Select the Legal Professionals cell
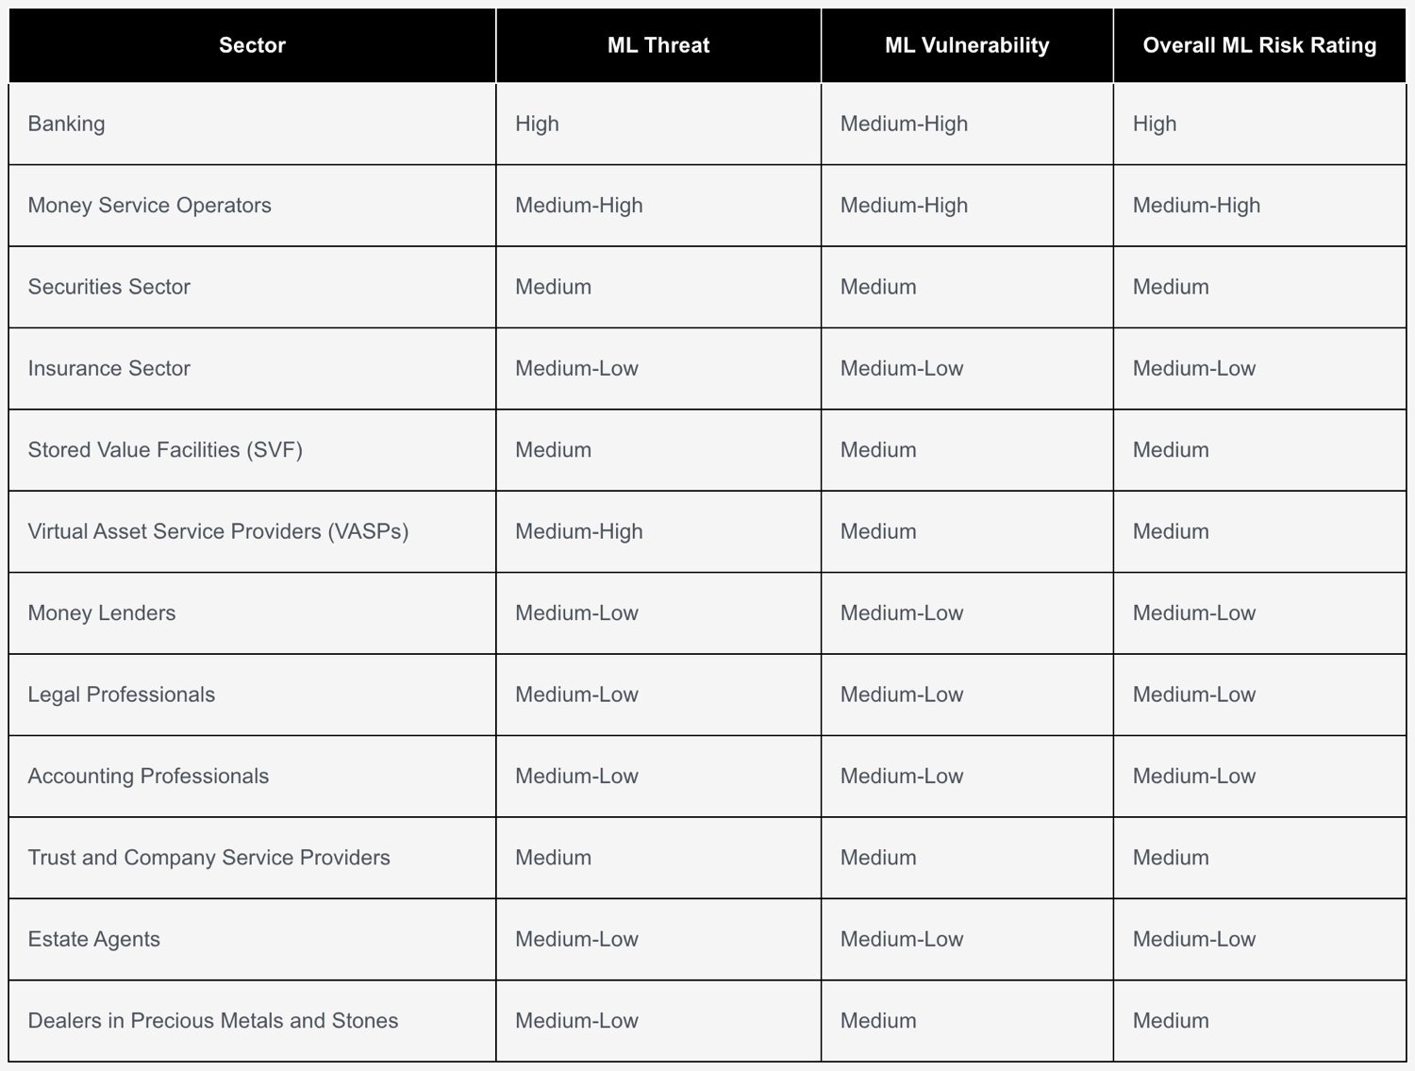 [x=122, y=694]
